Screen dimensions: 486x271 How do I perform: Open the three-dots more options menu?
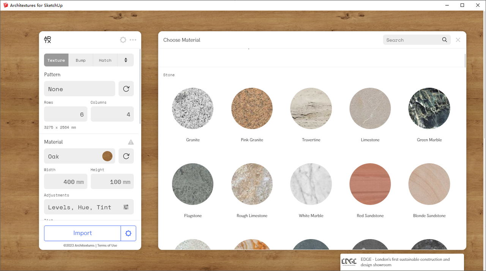click(133, 40)
